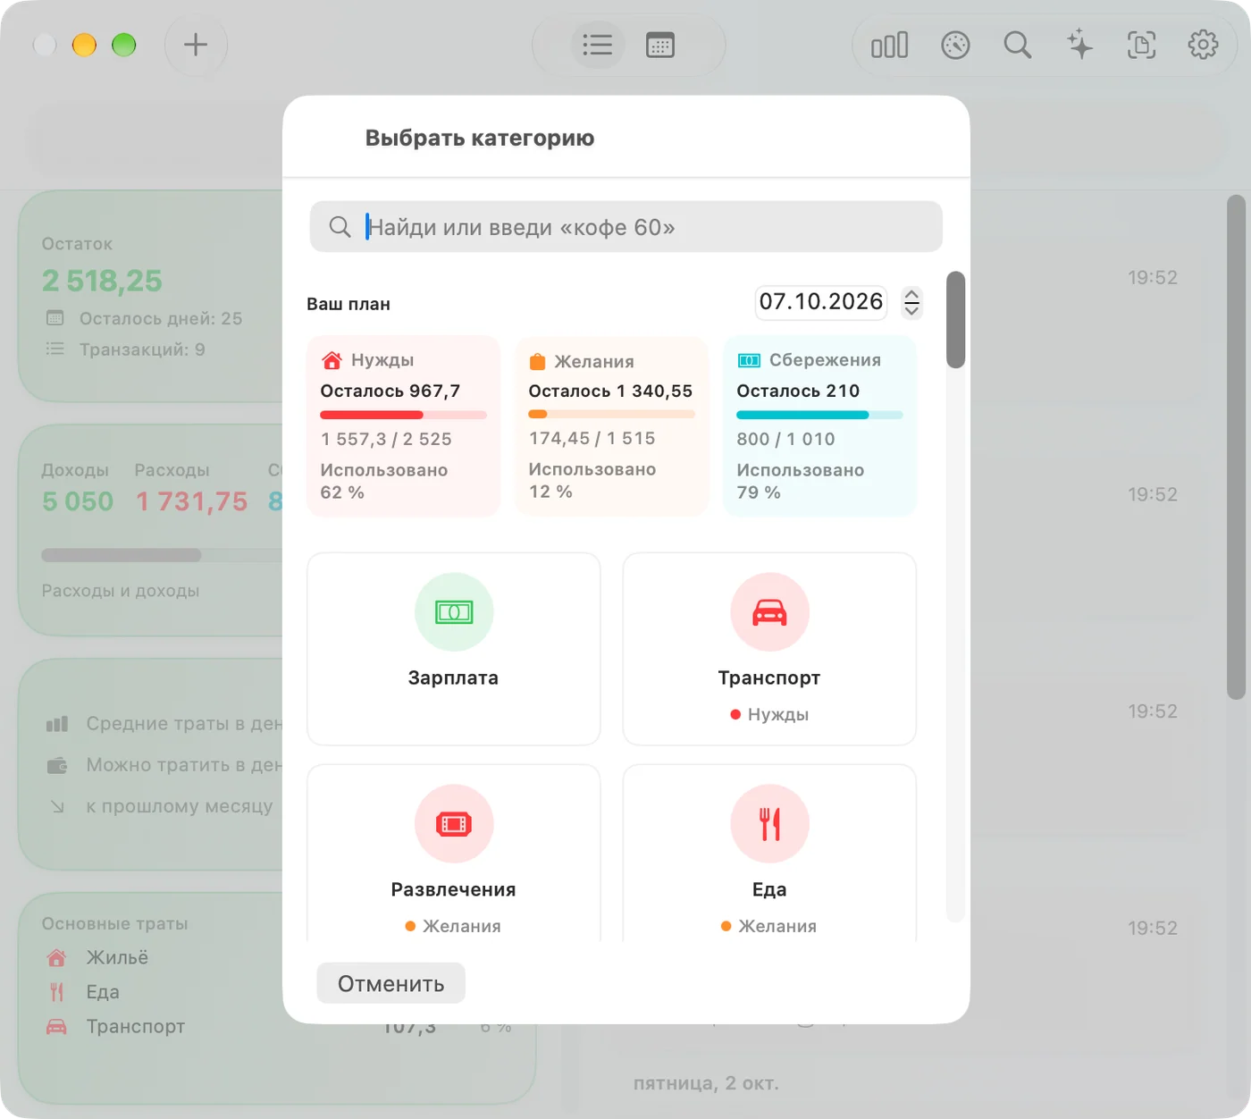Click the category list scrollbar thumb
Screen dimensions: 1251x1119
[x=956, y=319]
